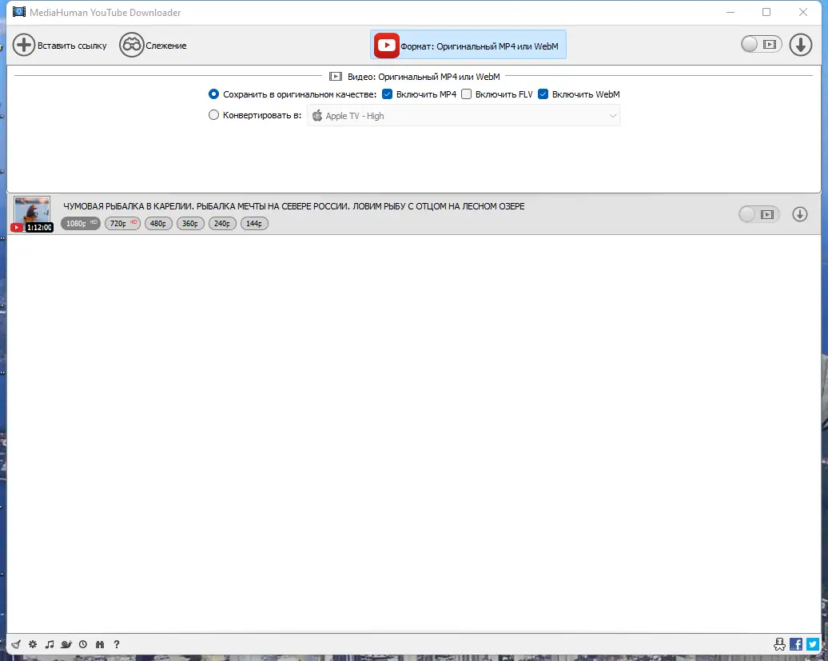Screen dimensions: 828x661
Task: Open the Facebook link icon
Action: pos(796,644)
